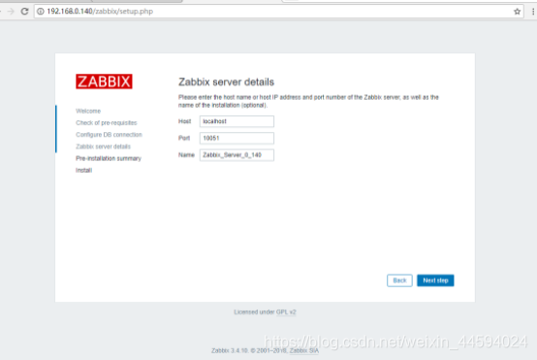The image size is (537, 360).
Task: Click the ZABBIX logo
Action: click(x=104, y=82)
